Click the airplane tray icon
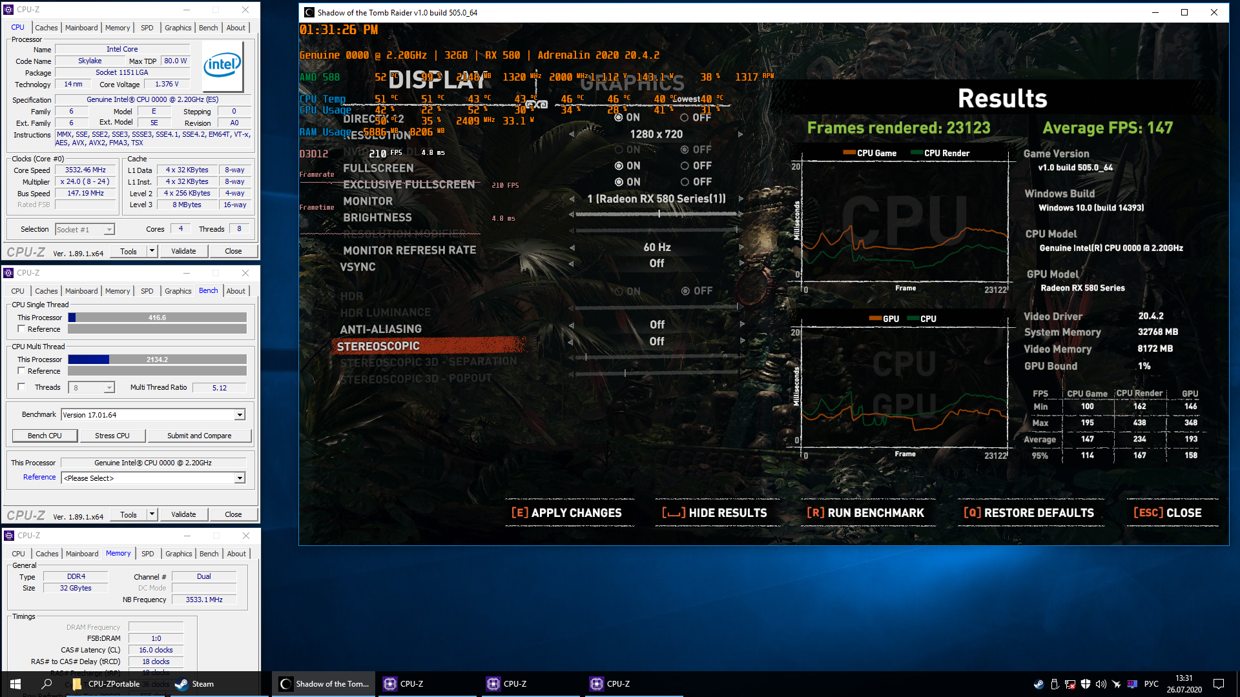 (1117, 684)
